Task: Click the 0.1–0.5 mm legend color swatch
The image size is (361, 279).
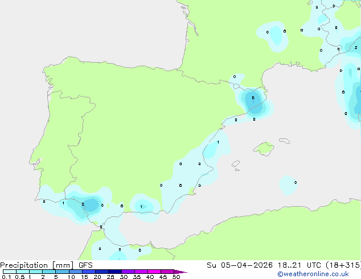Action: [x=10, y=272]
